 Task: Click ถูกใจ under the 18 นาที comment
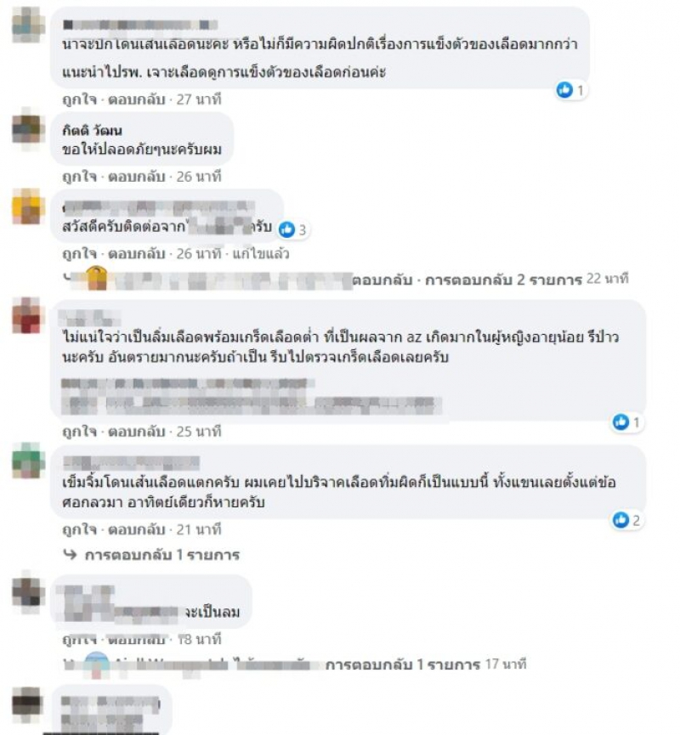pyautogui.click(x=79, y=639)
